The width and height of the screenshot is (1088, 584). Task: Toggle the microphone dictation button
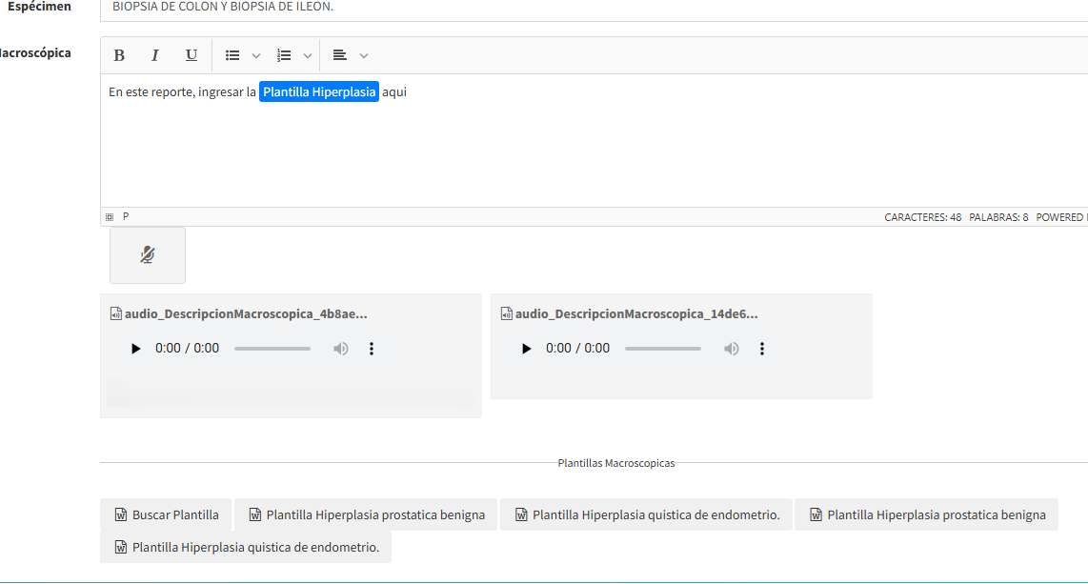click(x=148, y=255)
